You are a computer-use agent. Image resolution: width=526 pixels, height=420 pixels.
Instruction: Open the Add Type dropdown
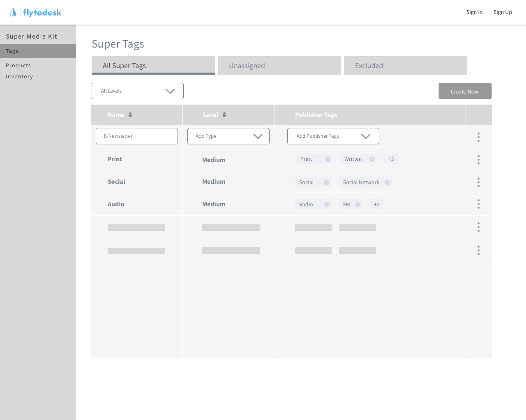(x=228, y=136)
